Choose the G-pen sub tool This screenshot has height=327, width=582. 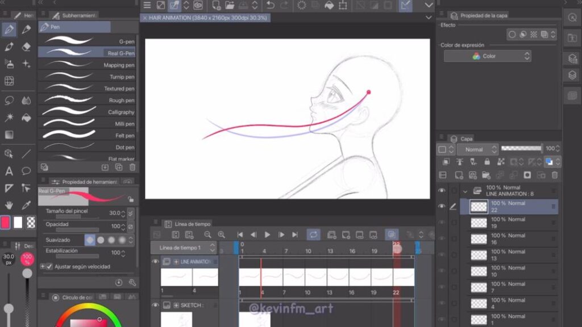[87, 41]
